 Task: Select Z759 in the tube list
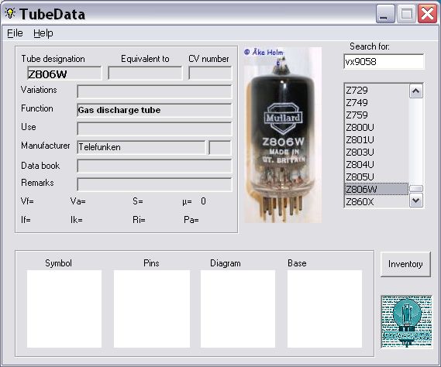click(x=377, y=115)
